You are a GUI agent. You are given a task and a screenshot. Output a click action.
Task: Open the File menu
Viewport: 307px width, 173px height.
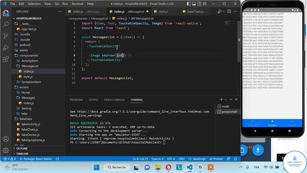point(12,4)
